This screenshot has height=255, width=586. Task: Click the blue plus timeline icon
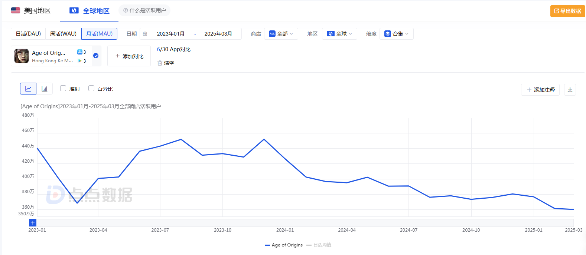tap(33, 223)
